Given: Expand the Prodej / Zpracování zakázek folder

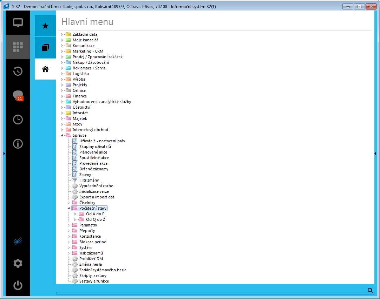Looking at the screenshot, I should pyautogui.click(x=62, y=57).
